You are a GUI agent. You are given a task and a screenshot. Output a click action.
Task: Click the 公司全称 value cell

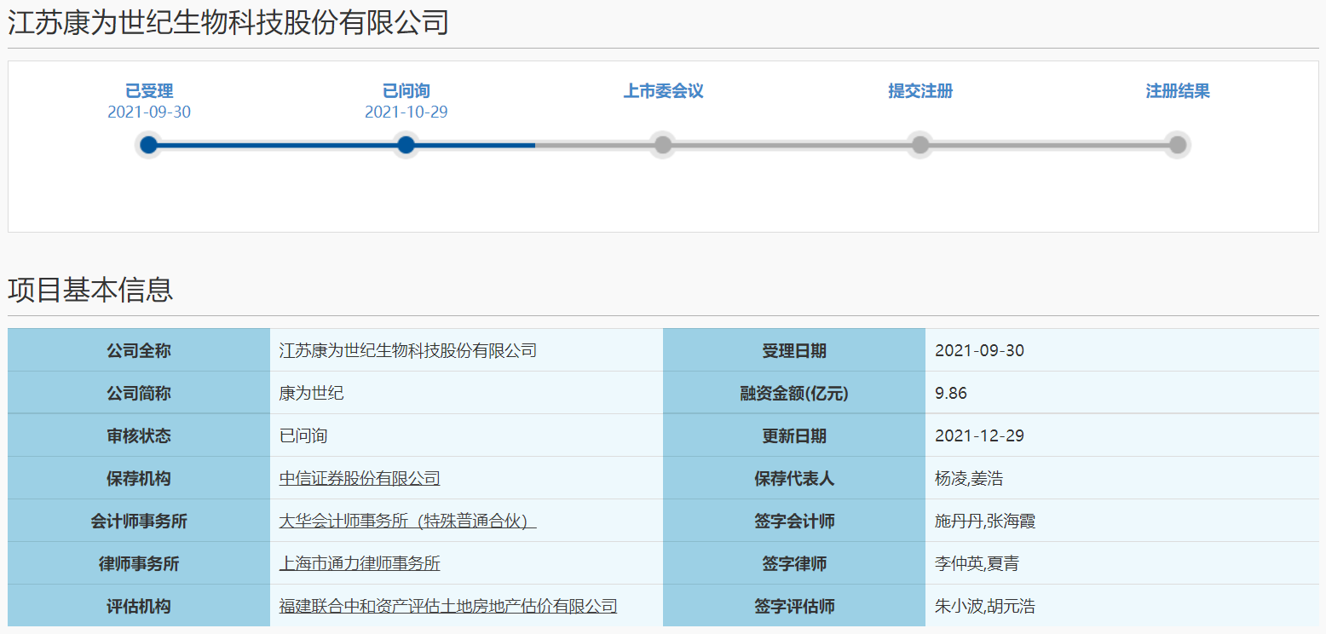point(466,350)
